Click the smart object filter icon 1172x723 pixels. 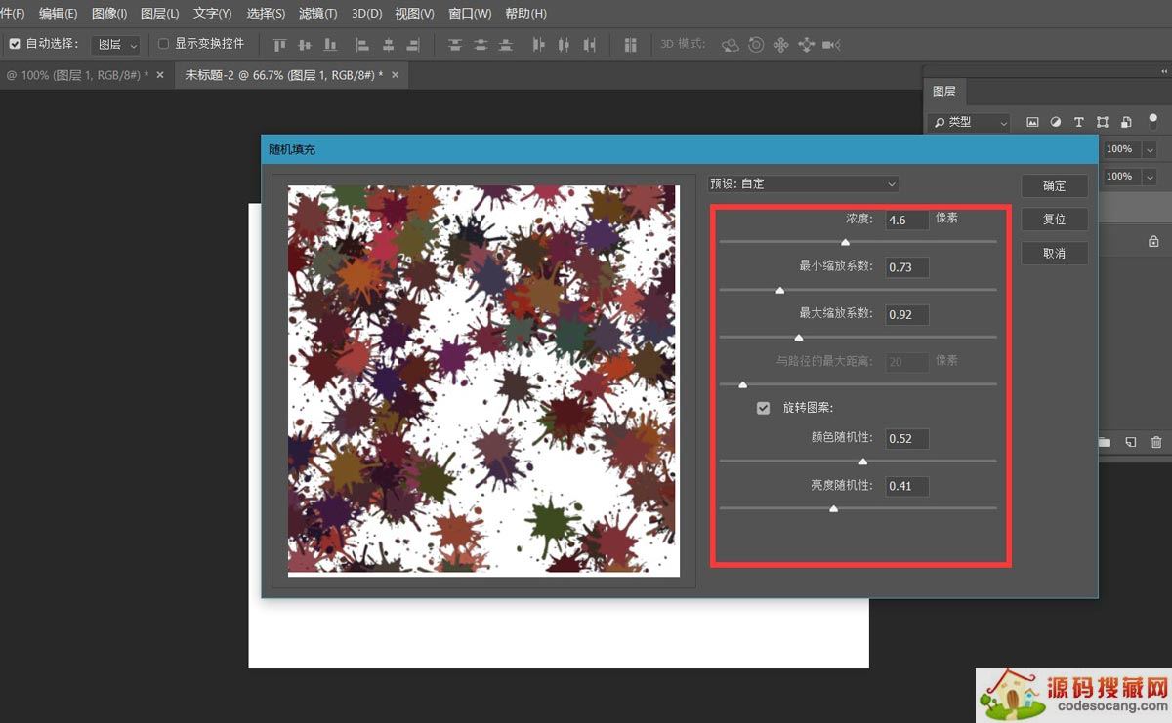[x=1126, y=122]
